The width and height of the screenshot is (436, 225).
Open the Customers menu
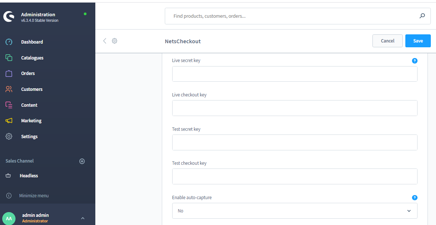(x=32, y=89)
